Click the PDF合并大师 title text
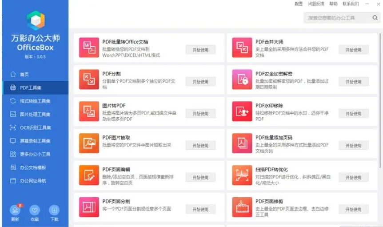 tap(269, 42)
